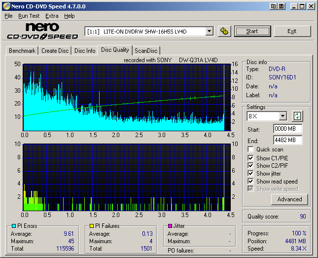The image size is (318, 258).
Task: Open the Help menu
Action: [70, 16]
